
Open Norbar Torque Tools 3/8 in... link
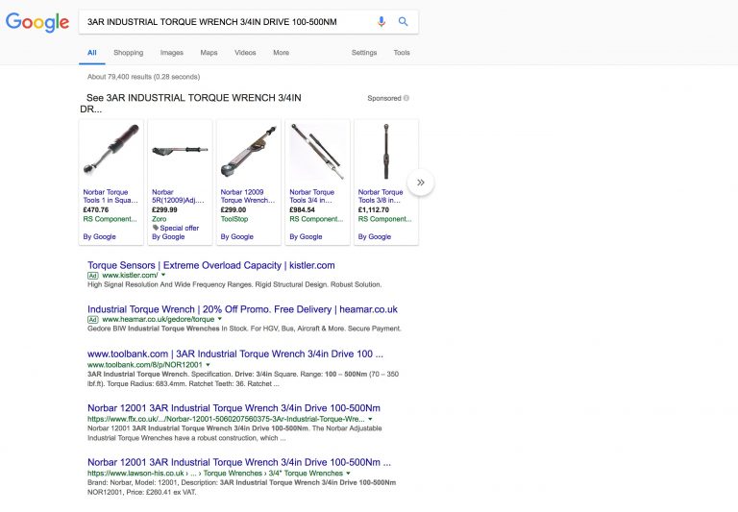click(381, 196)
